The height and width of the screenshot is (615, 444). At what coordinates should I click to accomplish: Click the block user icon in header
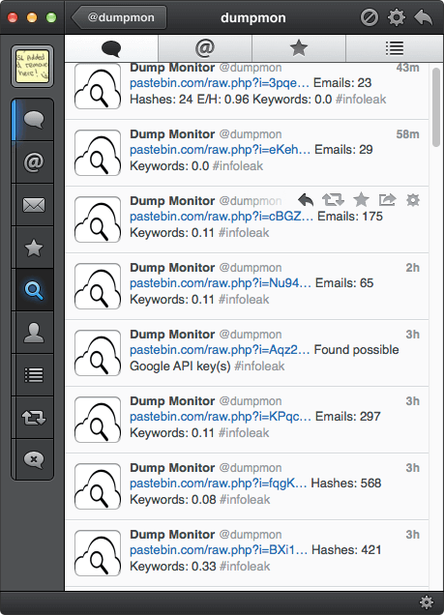click(x=370, y=17)
